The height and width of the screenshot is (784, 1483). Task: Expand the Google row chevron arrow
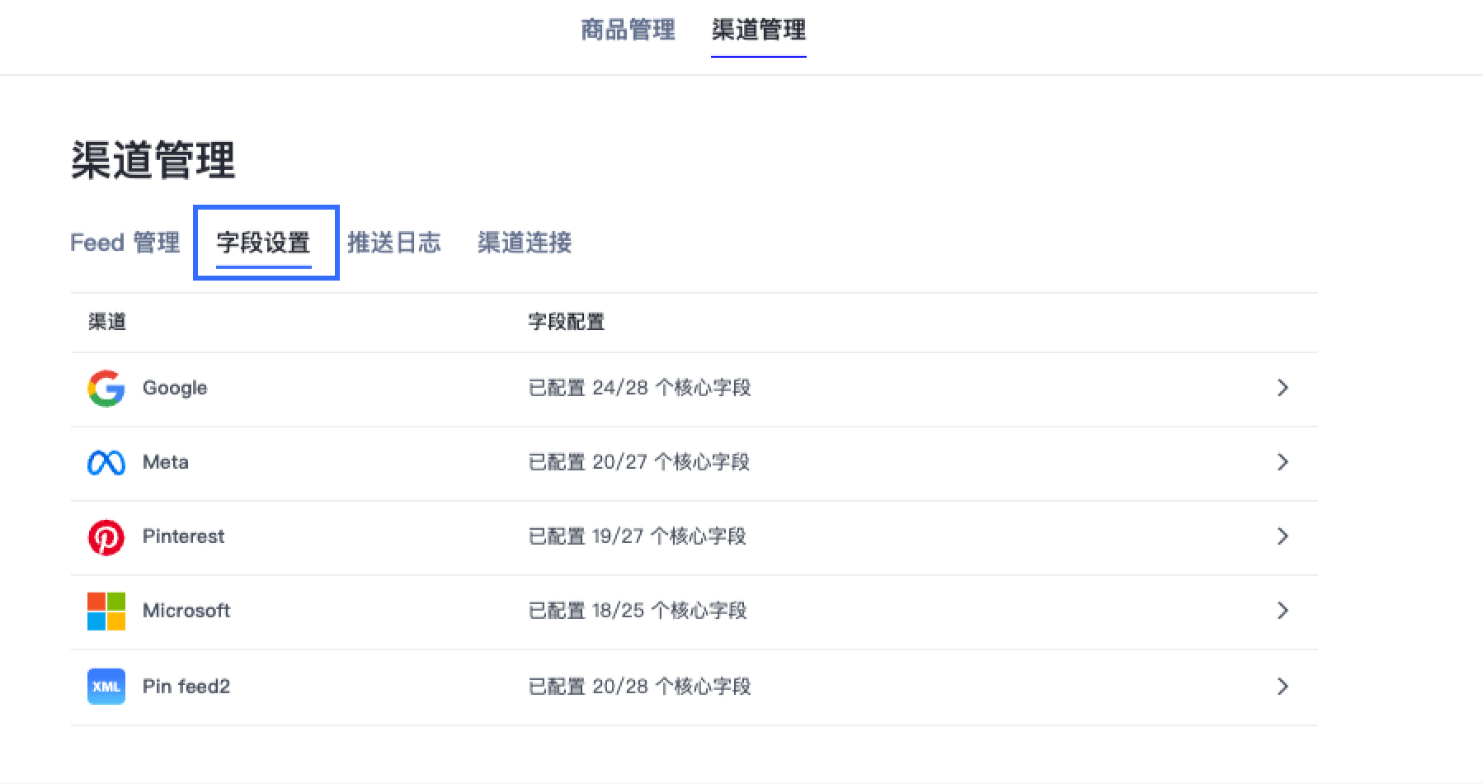point(1283,388)
